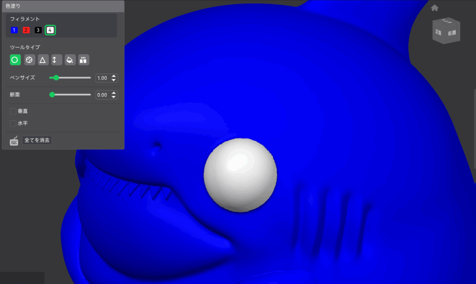The height and width of the screenshot is (284, 476).
Task: Pick blue filament 1
Action: click(14, 30)
